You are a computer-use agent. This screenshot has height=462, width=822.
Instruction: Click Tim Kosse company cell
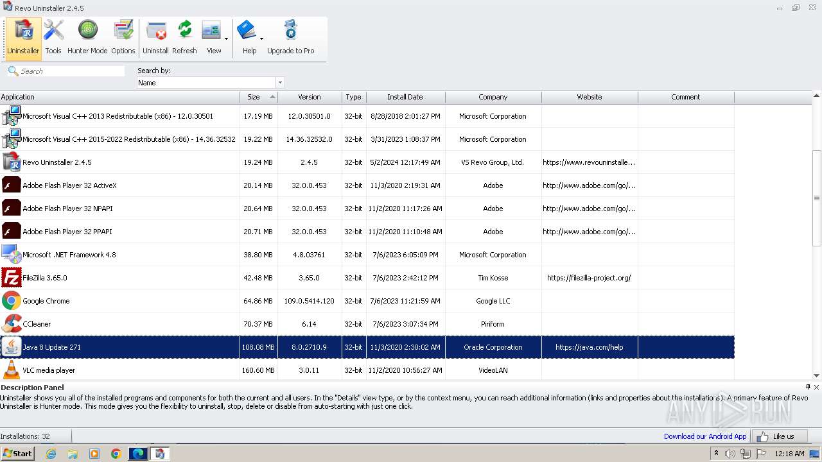[493, 278]
